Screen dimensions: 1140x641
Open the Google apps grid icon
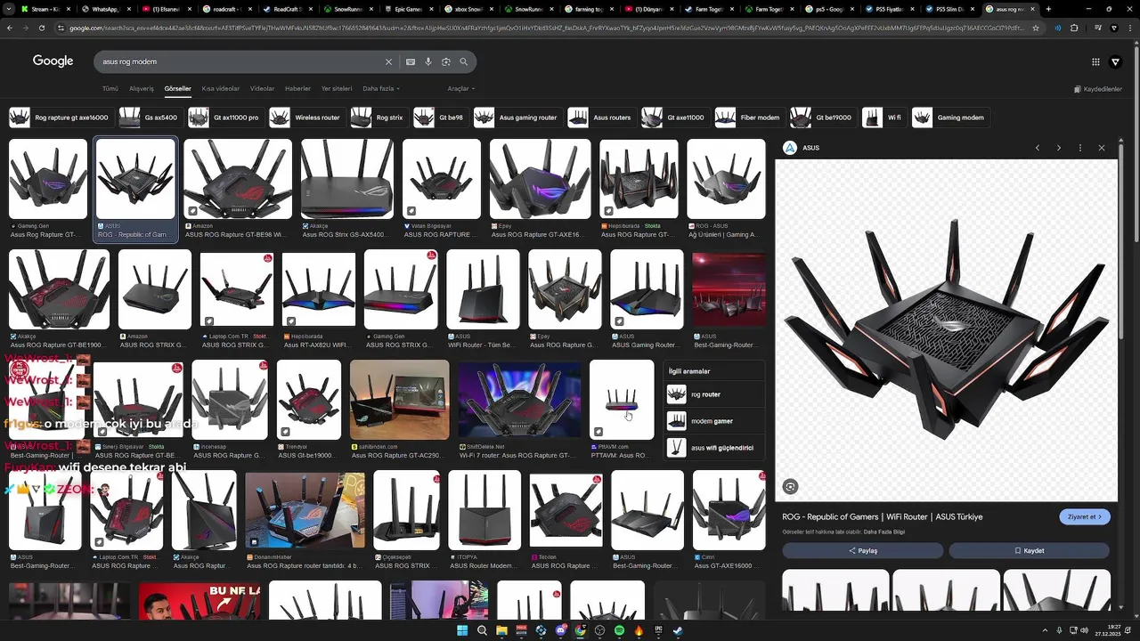(1095, 61)
